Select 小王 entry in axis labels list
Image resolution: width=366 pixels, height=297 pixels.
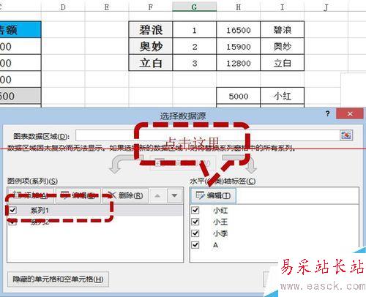click(220, 222)
